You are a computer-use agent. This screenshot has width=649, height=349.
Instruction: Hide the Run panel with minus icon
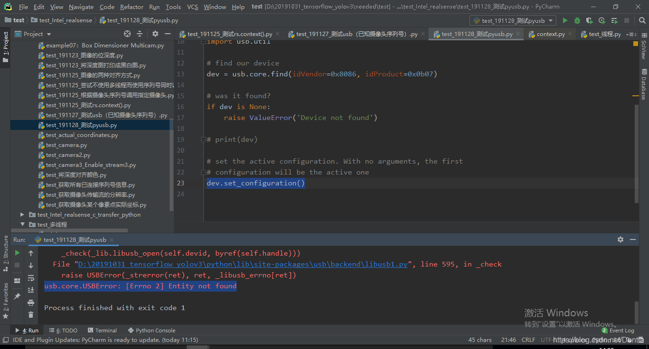[x=633, y=239]
